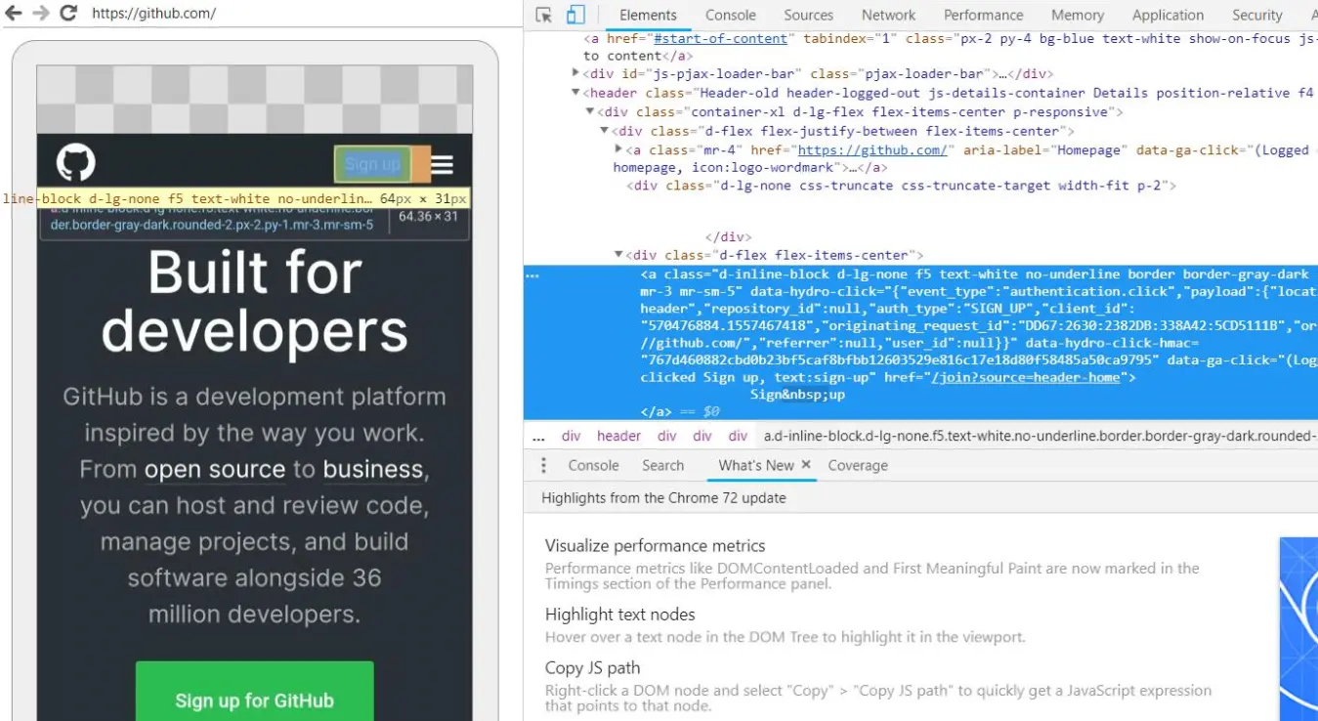Image resolution: width=1318 pixels, height=721 pixels.
Task: Open the drawer three-dot menu icon
Action: coord(544,465)
